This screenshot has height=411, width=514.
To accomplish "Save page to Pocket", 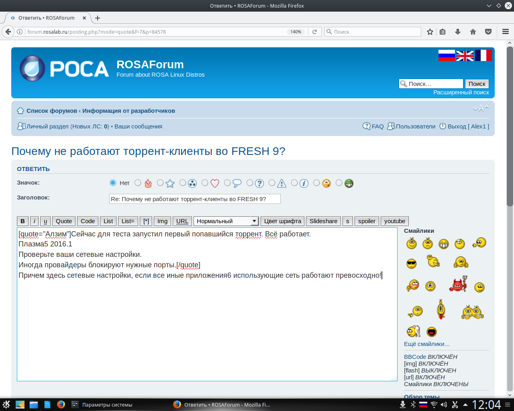I will point(488,32).
